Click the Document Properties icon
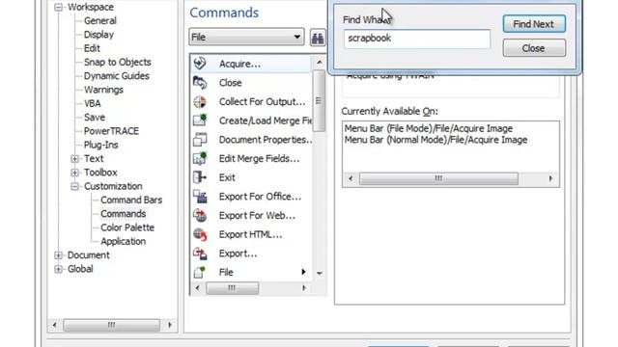Screen dimensions: 618x347 coord(200,139)
